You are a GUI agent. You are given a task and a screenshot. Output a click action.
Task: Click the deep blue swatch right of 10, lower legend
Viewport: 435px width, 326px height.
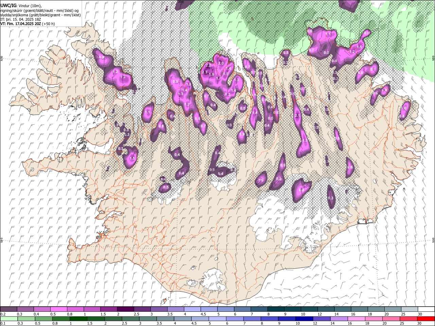click(304, 319)
